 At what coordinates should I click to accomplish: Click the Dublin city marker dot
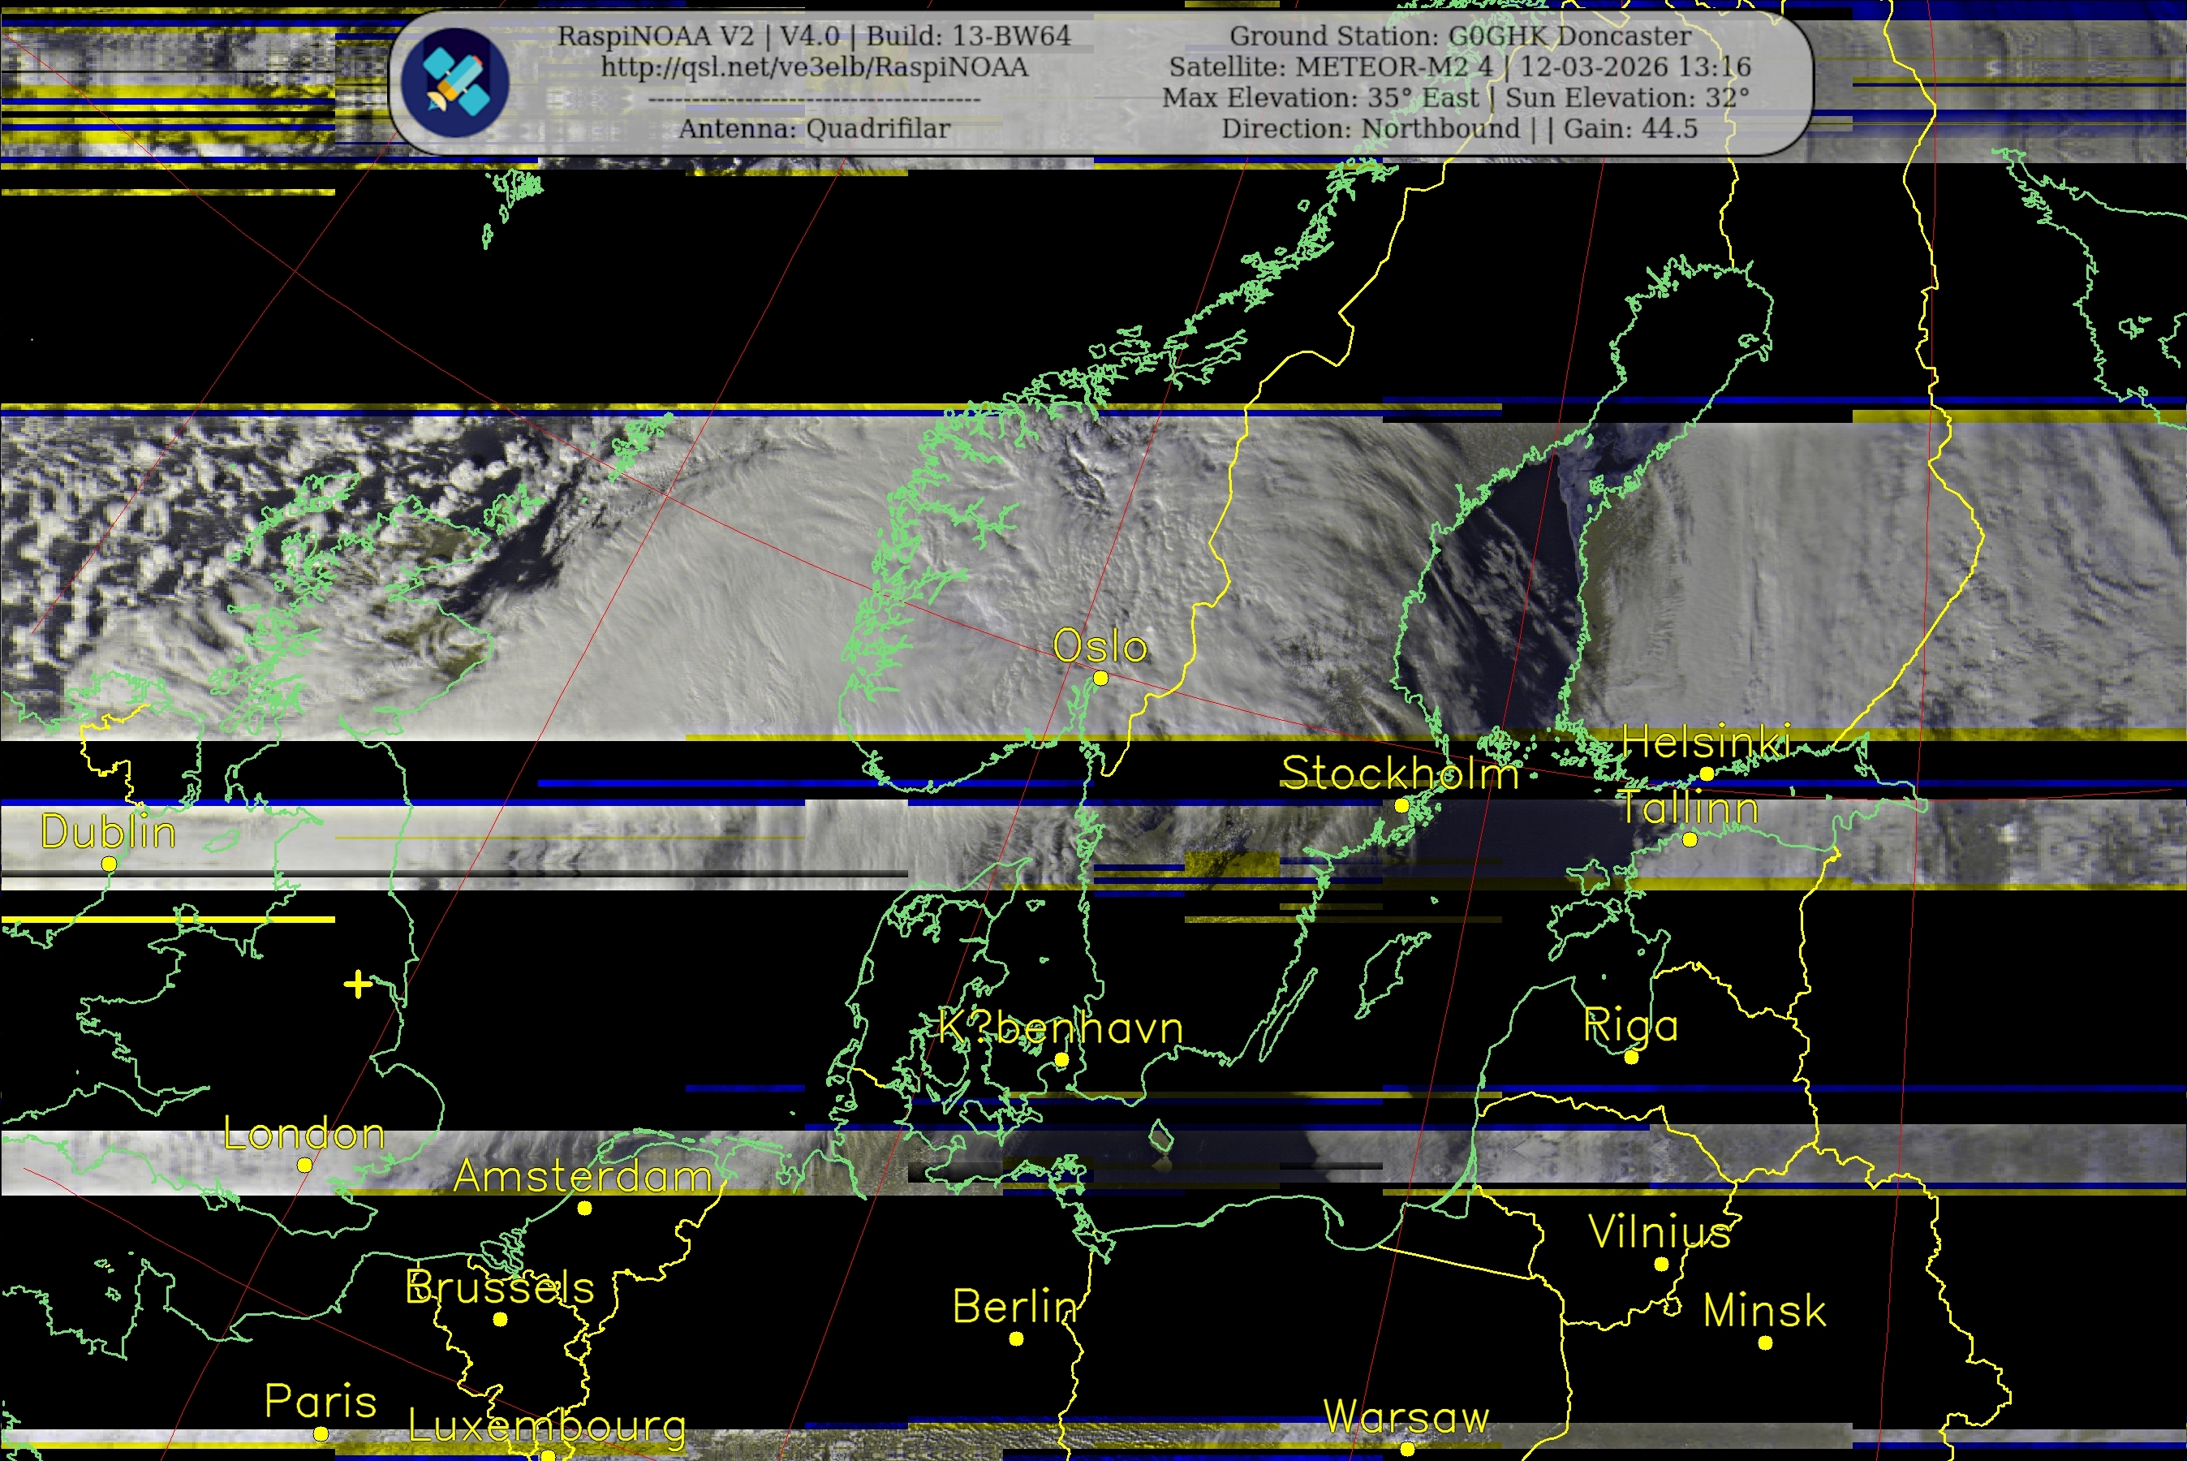click(x=109, y=864)
